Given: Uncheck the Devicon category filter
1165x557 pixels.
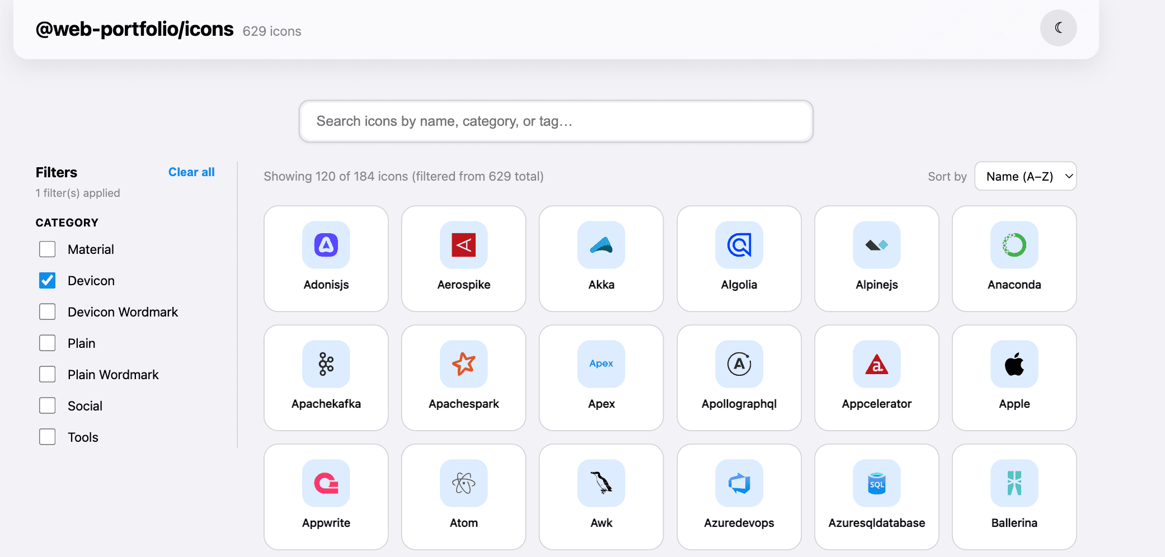Looking at the screenshot, I should tap(48, 281).
